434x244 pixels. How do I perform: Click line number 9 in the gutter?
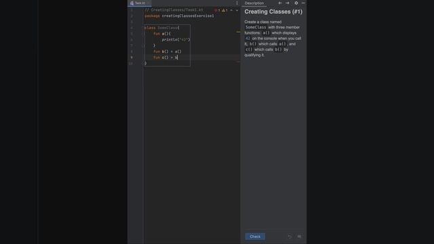coord(132,58)
